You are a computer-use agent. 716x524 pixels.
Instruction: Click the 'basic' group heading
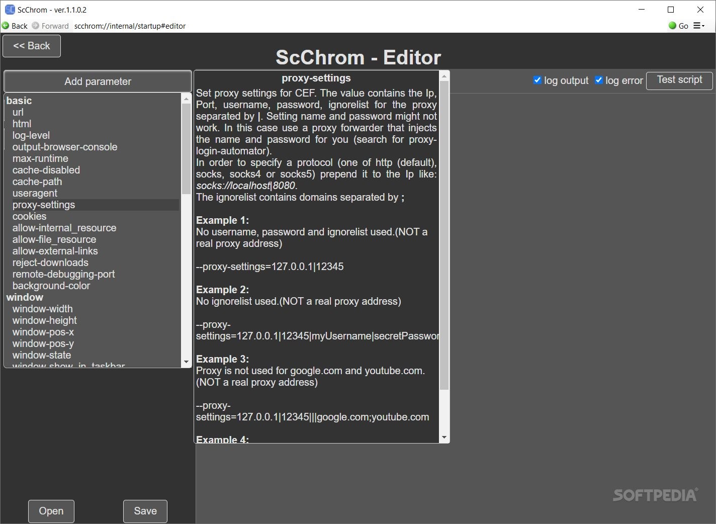tap(19, 101)
